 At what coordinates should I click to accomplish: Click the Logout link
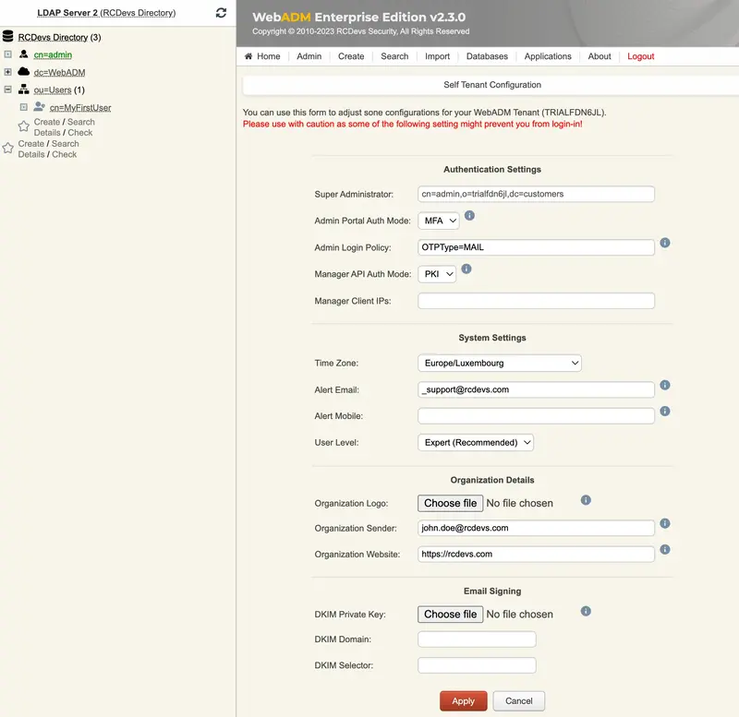coord(640,56)
